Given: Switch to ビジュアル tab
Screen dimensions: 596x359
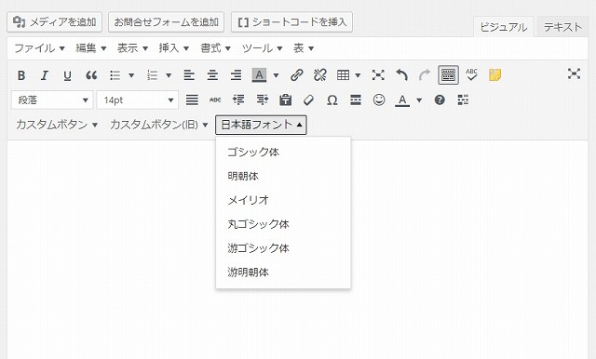Looking at the screenshot, I should 503,27.
